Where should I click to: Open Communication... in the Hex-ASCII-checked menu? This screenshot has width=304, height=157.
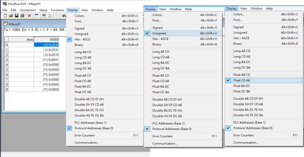(104, 142)
